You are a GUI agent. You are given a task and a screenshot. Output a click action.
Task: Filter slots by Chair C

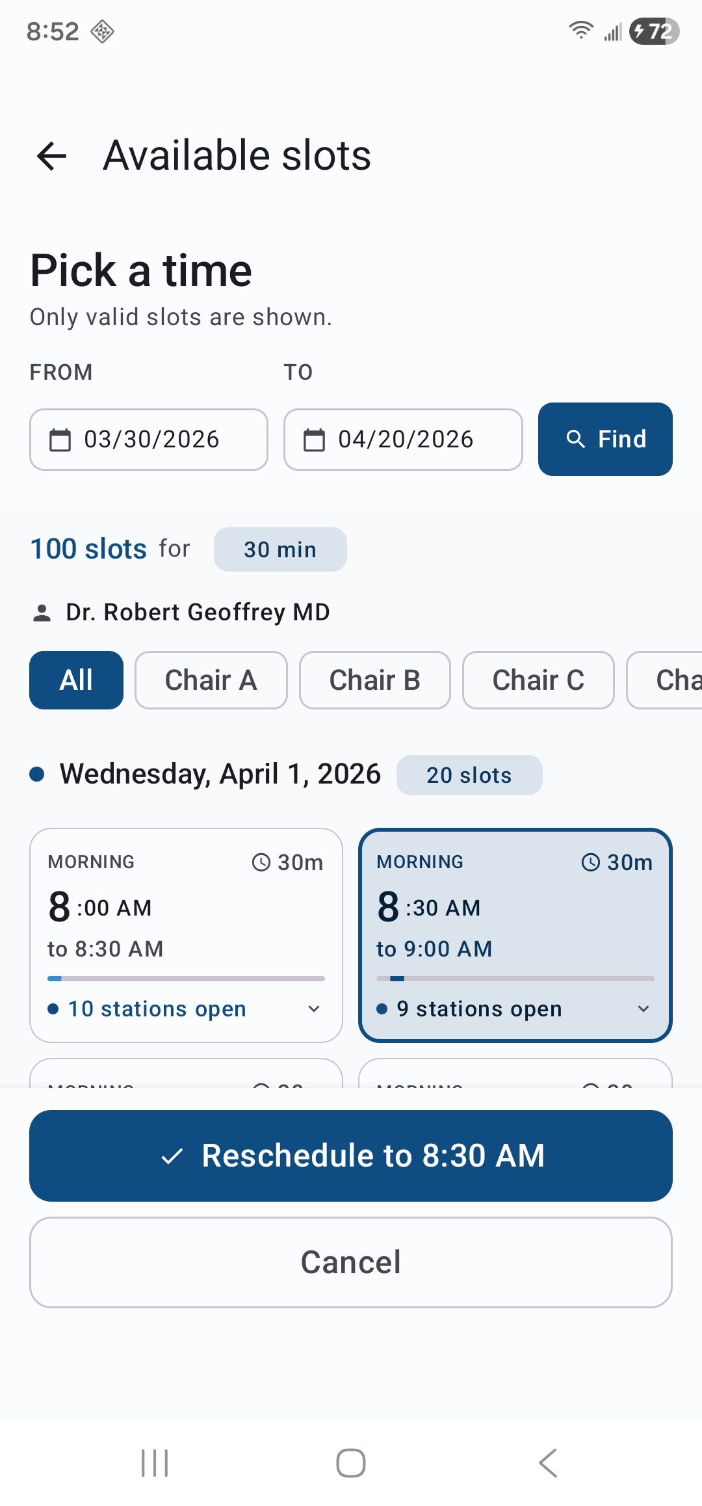point(538,680)
